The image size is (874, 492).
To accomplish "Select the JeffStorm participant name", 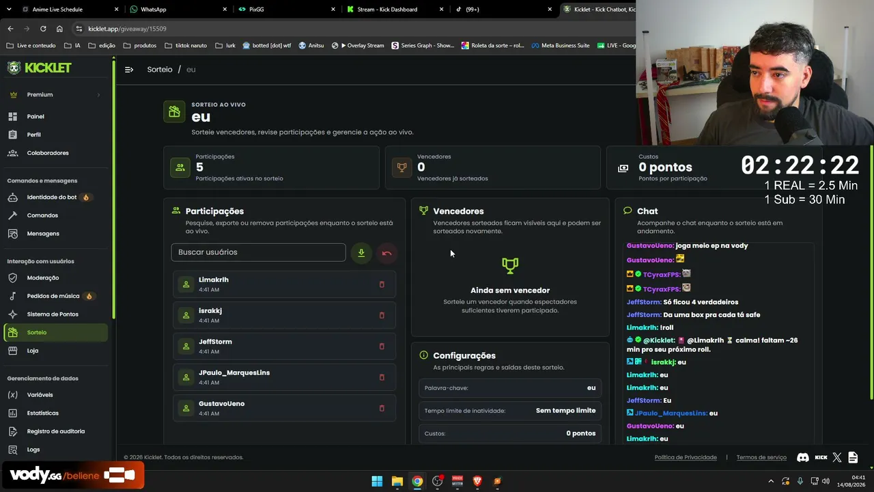I will click(215, 342).
